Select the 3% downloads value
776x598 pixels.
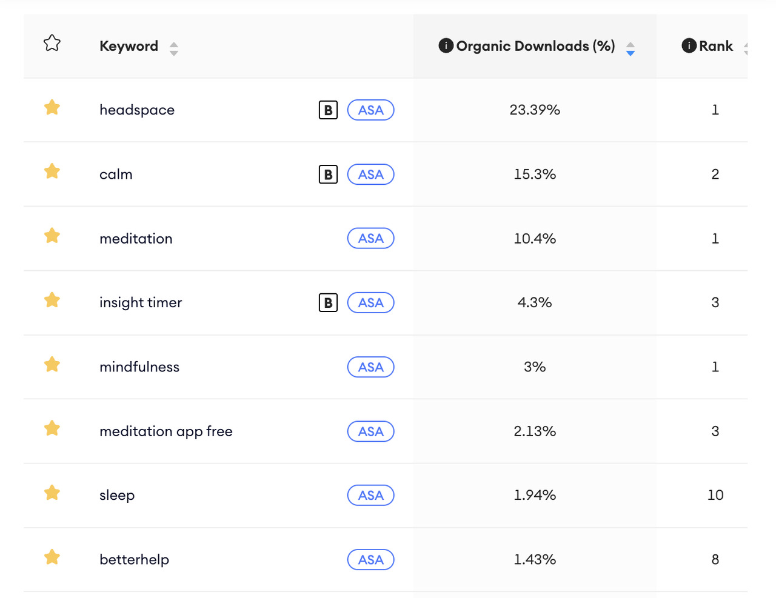[x=535, y=367]
